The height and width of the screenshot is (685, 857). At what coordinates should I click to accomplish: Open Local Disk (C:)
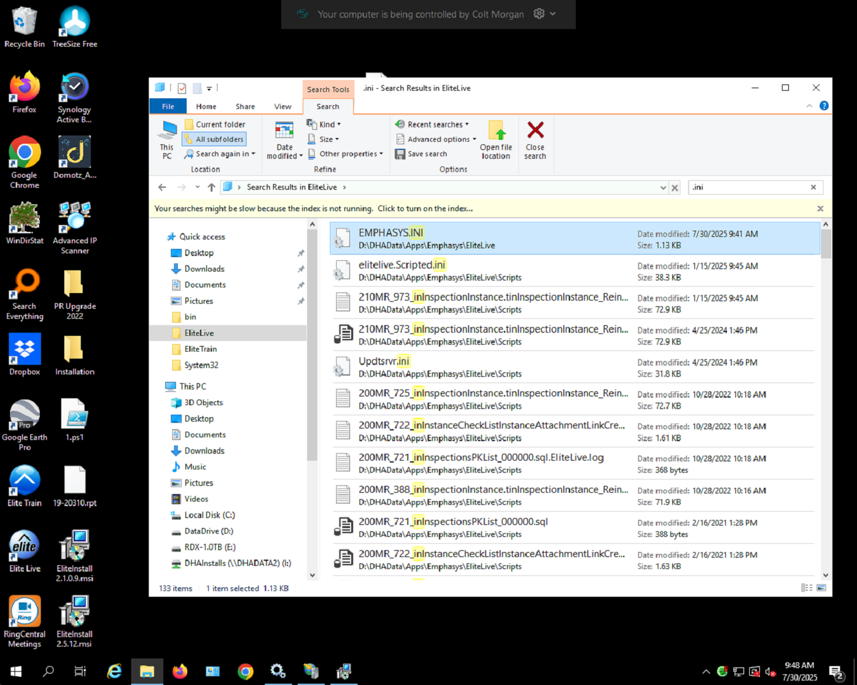[x=209, y=515]
